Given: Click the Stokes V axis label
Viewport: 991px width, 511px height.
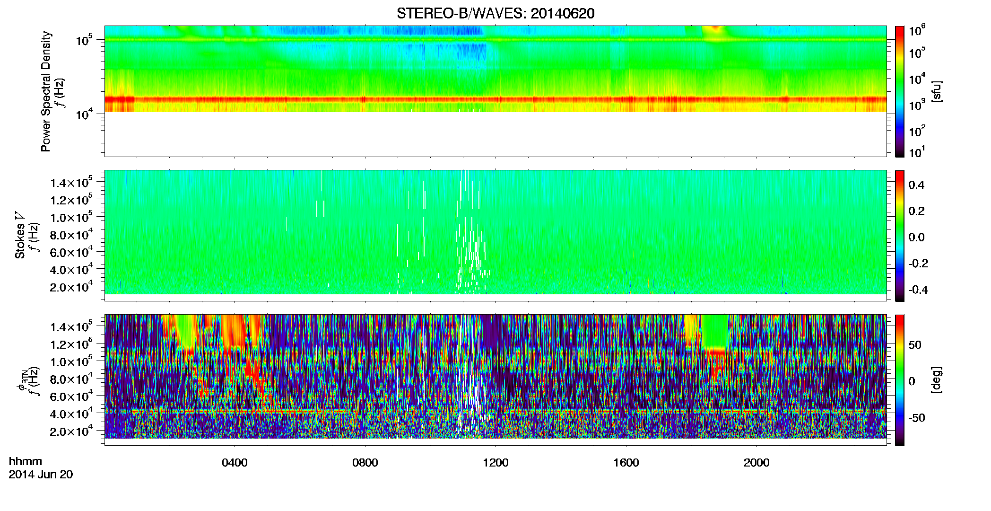Looking at the screenshot, I should coord(20,235).
